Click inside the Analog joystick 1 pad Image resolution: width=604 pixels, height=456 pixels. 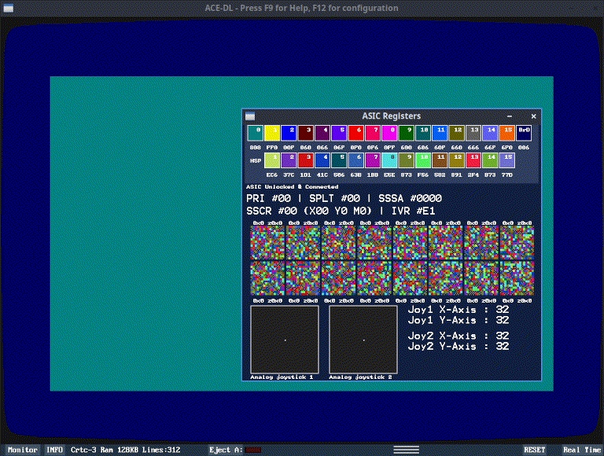[x=284, y=340]
